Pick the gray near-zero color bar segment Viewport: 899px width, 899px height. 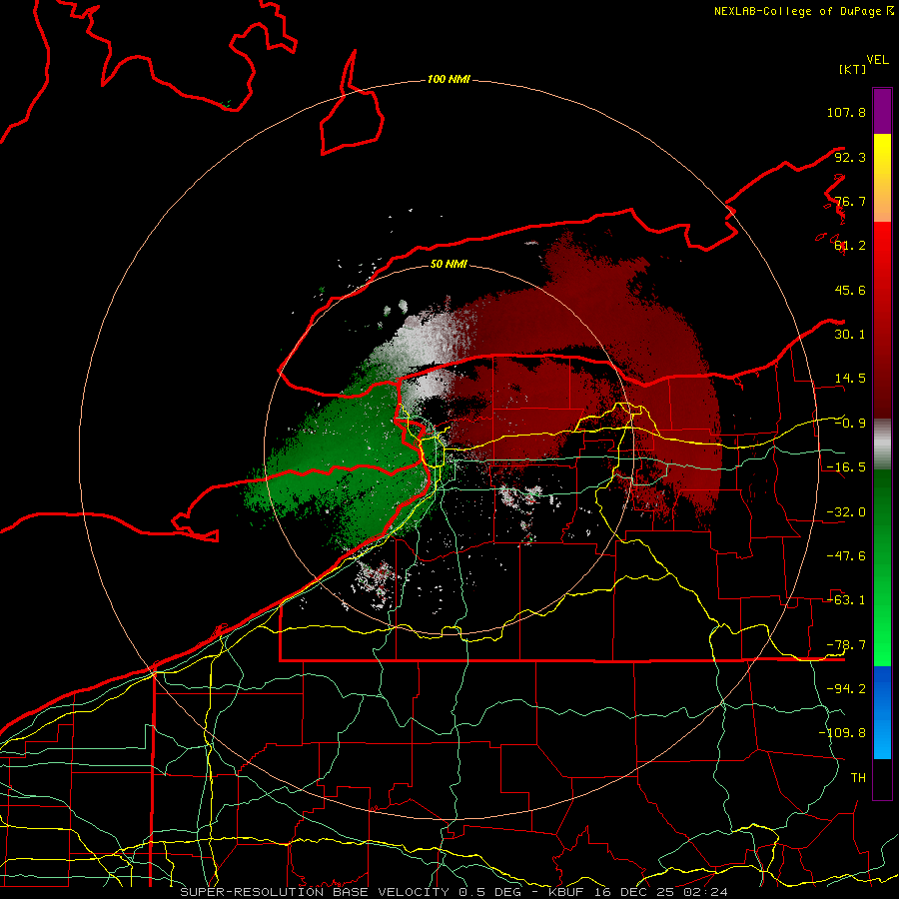point(882,445)
